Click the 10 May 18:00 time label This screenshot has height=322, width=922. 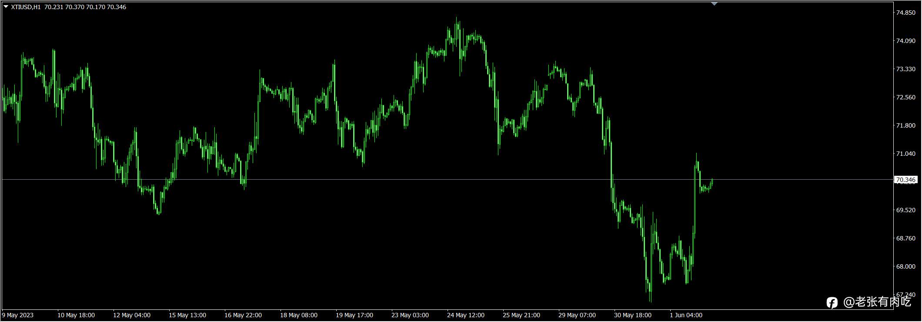76,315
